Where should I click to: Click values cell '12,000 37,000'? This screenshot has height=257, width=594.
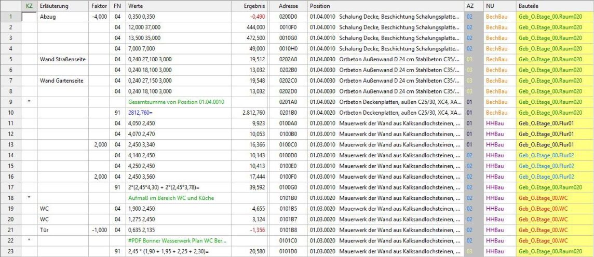tap(179, 28)
